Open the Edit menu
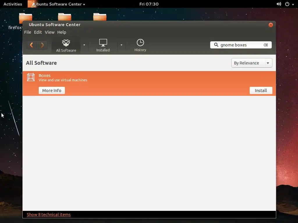 pos(38,32)
